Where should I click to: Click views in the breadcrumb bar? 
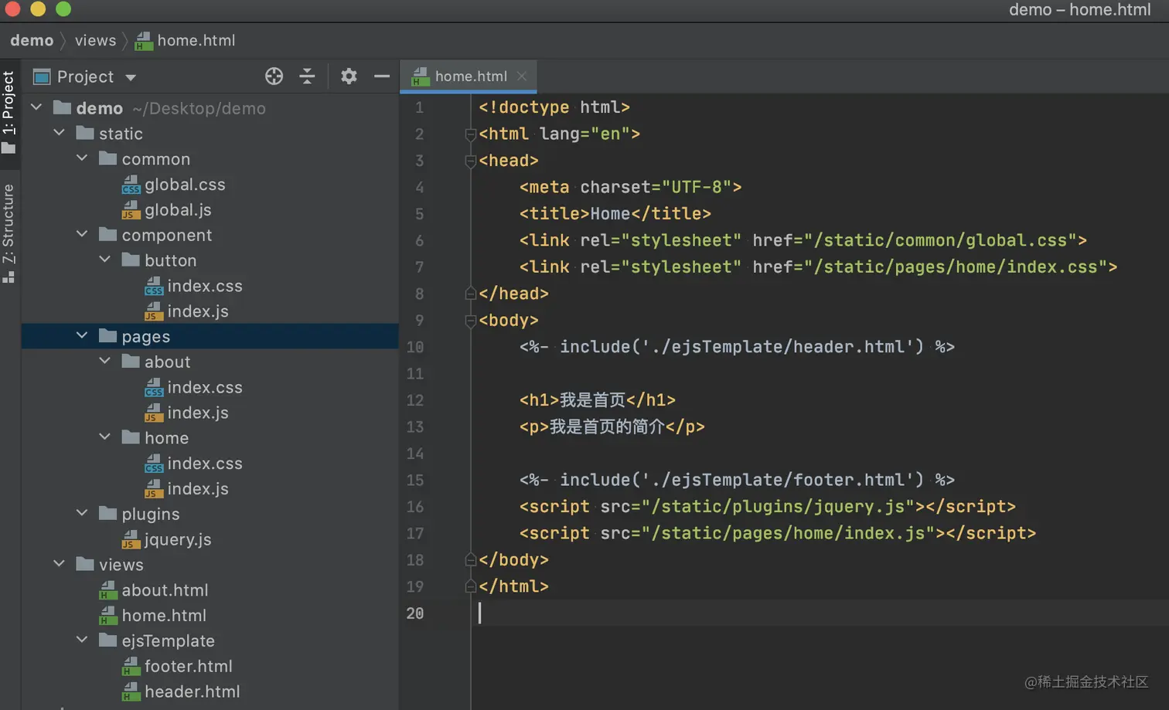point(95,40)
